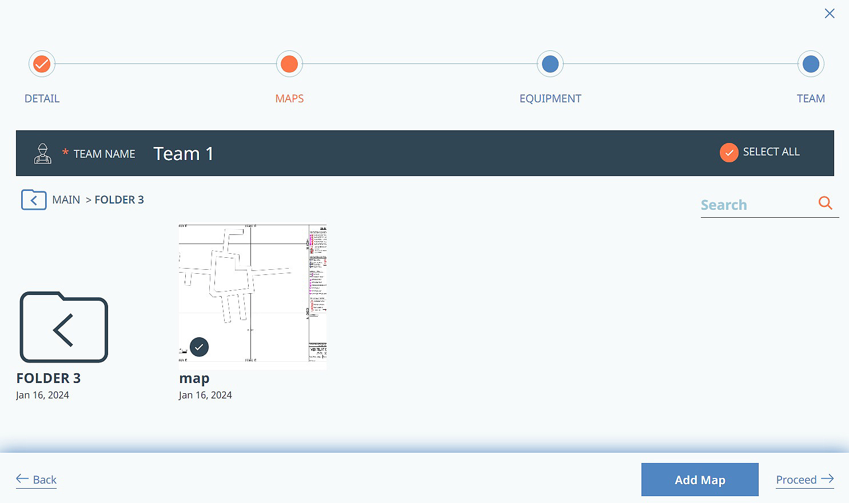Screen dimensions: 849x503
Task: Switch to the DETAIL step label
Action: click(x=42, y=99)
